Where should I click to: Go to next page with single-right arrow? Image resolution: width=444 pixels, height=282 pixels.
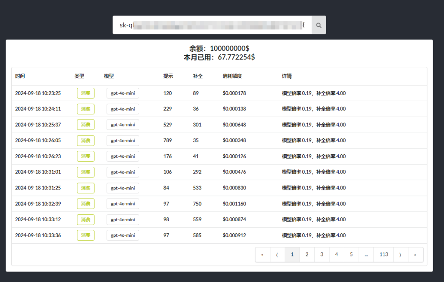click(x=400, y=255)
